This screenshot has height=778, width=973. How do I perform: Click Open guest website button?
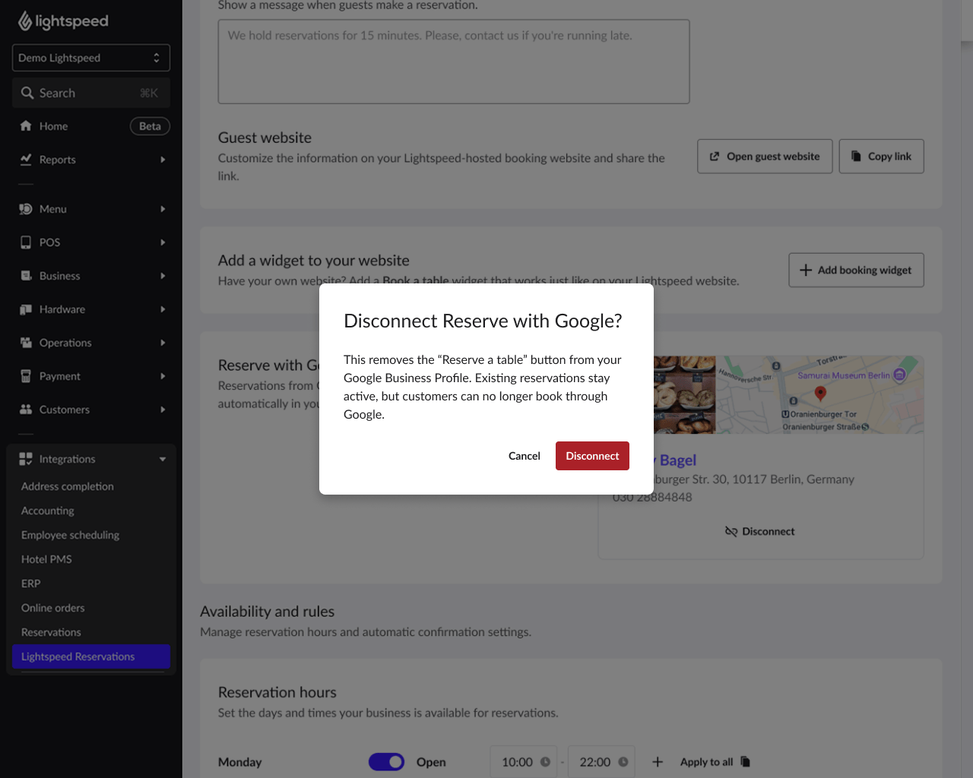765,157
